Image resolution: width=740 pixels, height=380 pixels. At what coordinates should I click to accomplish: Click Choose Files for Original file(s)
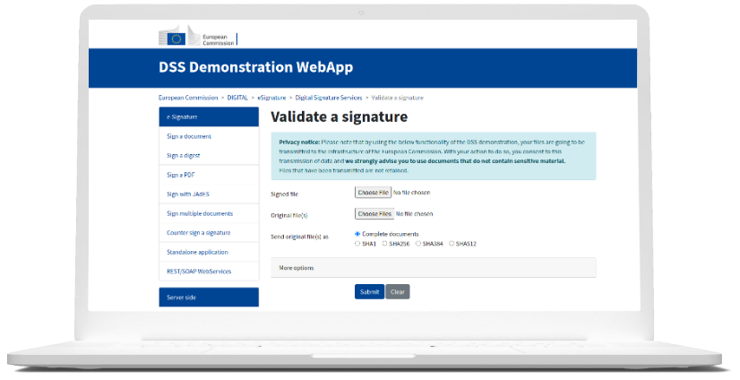[x=374, y=214]
